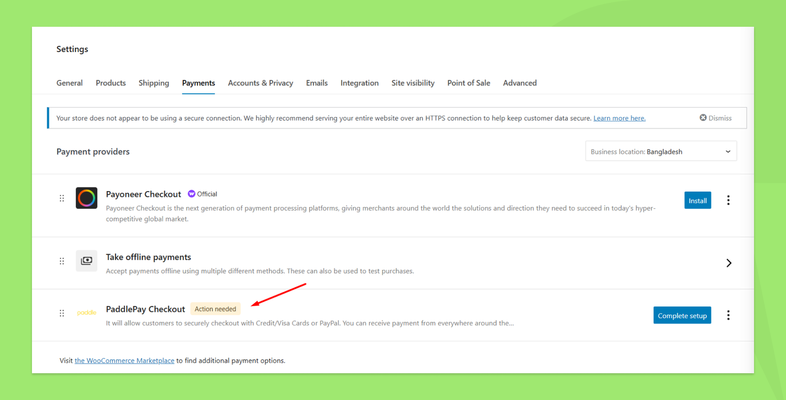Follow the Learn more here link

coord(619,118)
